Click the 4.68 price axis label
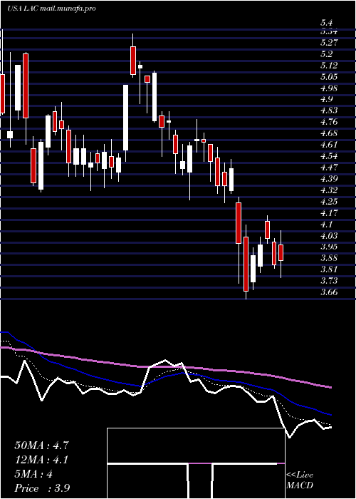The image size is (356, 499). pyautogui.click(x=329, y=133)
